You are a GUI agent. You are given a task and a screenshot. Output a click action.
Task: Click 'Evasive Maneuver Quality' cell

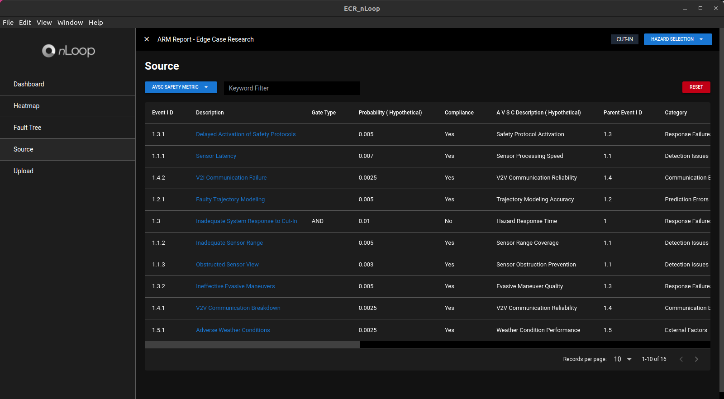click(x=530, y=286)
